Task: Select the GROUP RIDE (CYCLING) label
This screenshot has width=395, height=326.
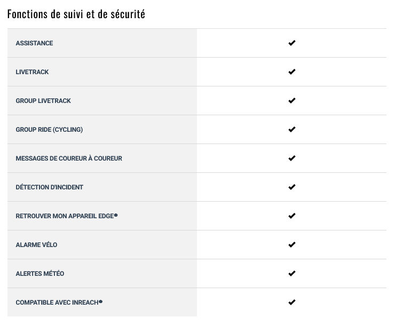Action: pos(49,130)
